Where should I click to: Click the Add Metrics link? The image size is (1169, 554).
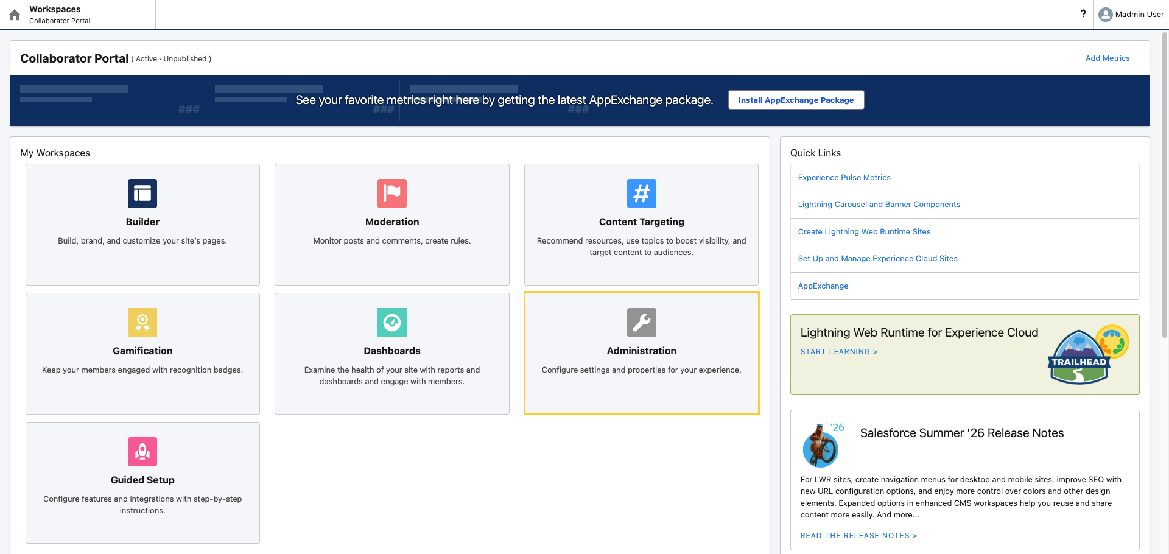1108,58
